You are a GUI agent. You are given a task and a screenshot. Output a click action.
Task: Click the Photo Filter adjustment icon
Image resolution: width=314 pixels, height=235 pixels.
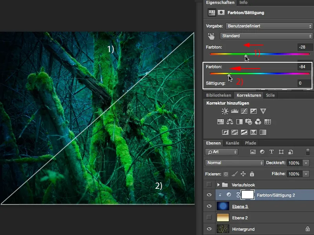point(249,121)
